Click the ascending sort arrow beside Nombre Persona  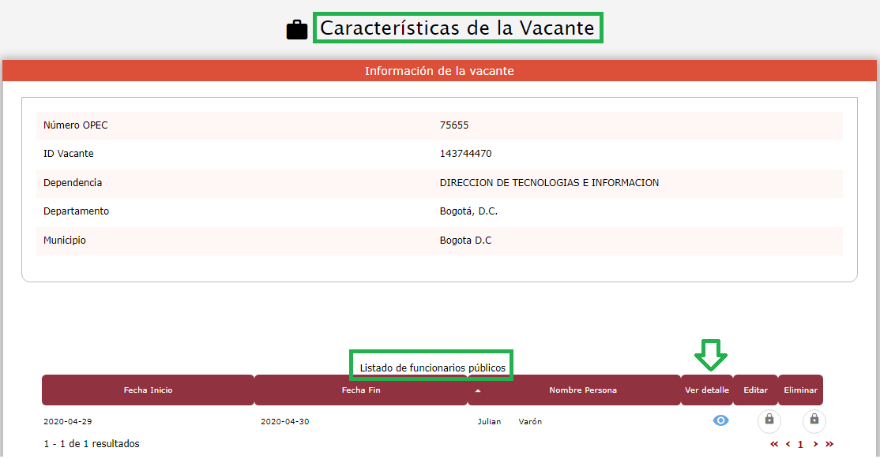coord(477,390)
